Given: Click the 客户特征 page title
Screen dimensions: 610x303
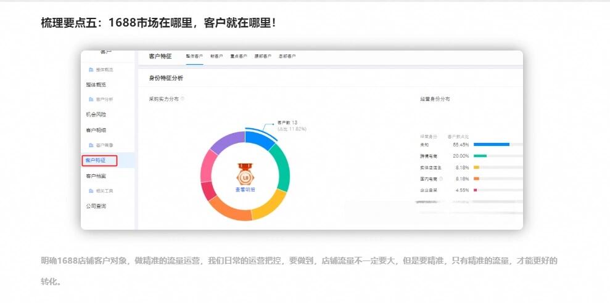Looking at the screenshot, I should 160,56.
